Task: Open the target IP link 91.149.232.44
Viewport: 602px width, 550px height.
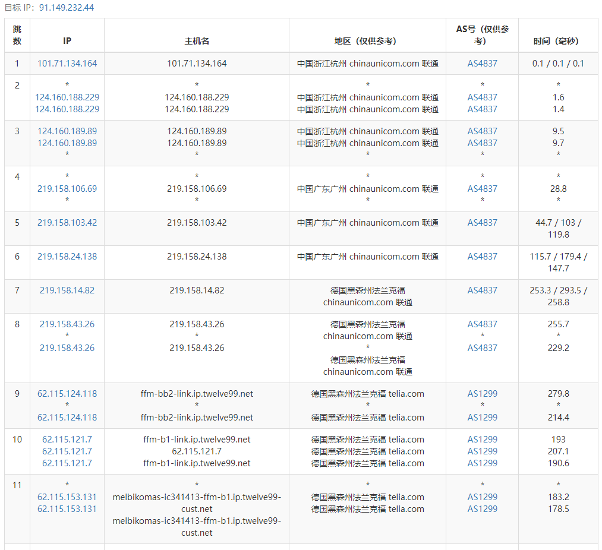Action: click(x=67, y=8)
